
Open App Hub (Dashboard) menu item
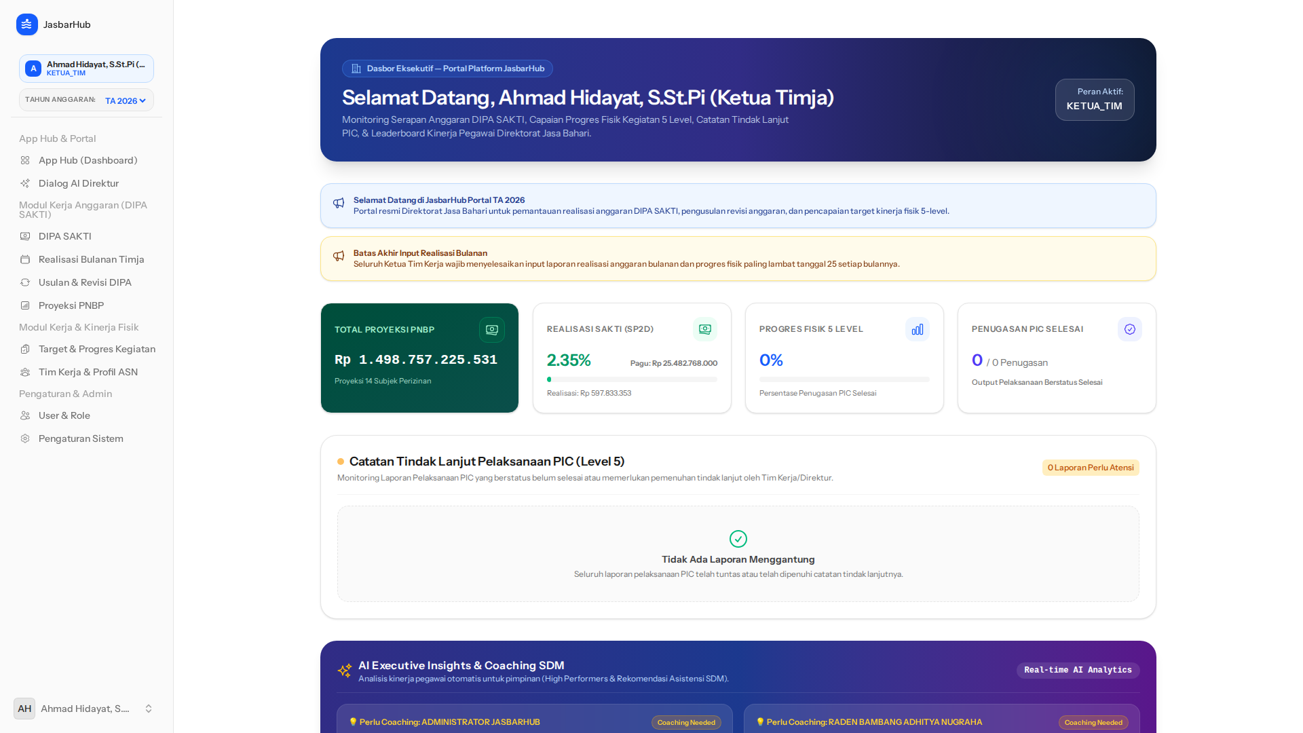click(87, 160)
